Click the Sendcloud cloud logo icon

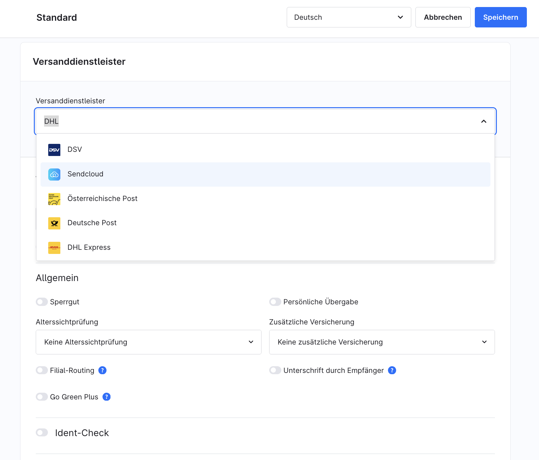pyautogui.click(x=54, y=174)
